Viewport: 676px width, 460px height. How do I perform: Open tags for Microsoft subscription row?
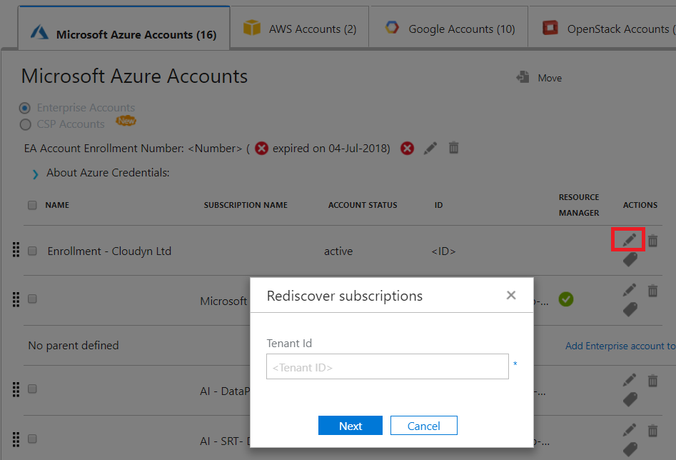(630, 309)
